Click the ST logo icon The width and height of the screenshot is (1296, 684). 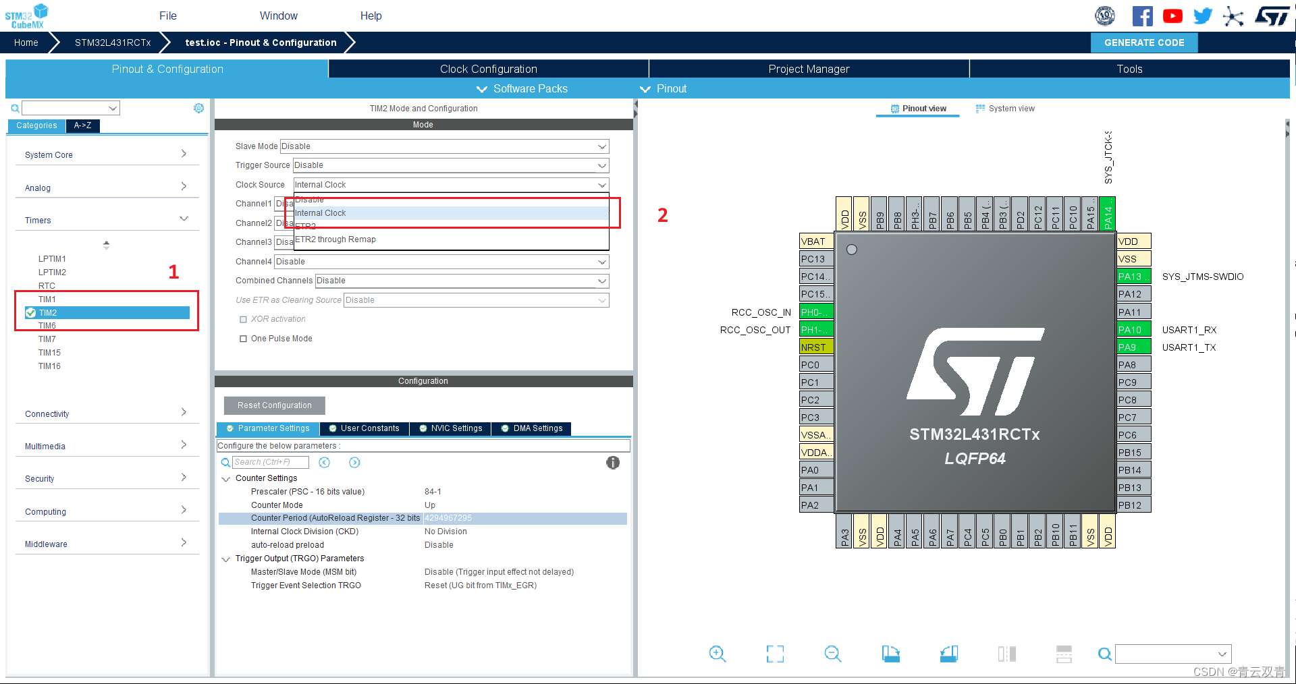(1272, 16)
